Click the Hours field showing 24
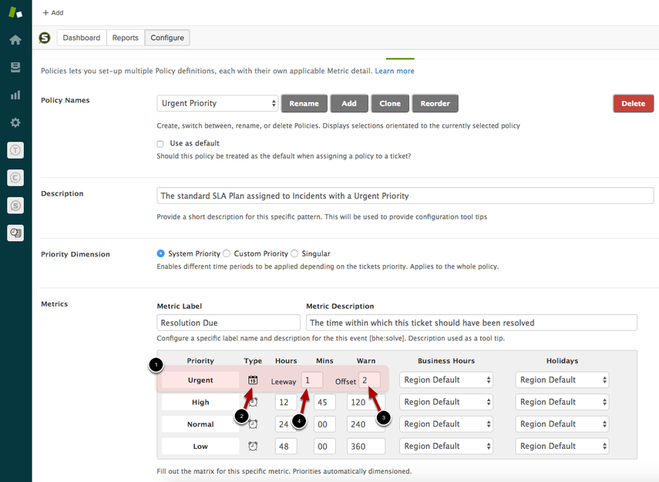 tap(286, 424)
